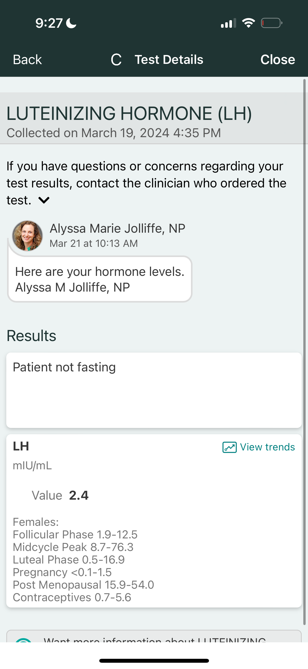Tap the LH value 2.4

tap(79, 495)
